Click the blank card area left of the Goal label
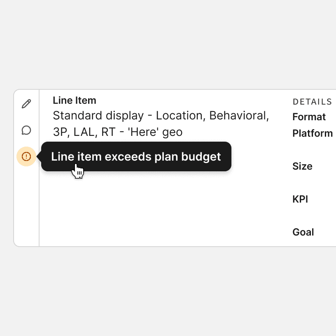336x336 pixels. pos(165,232)
